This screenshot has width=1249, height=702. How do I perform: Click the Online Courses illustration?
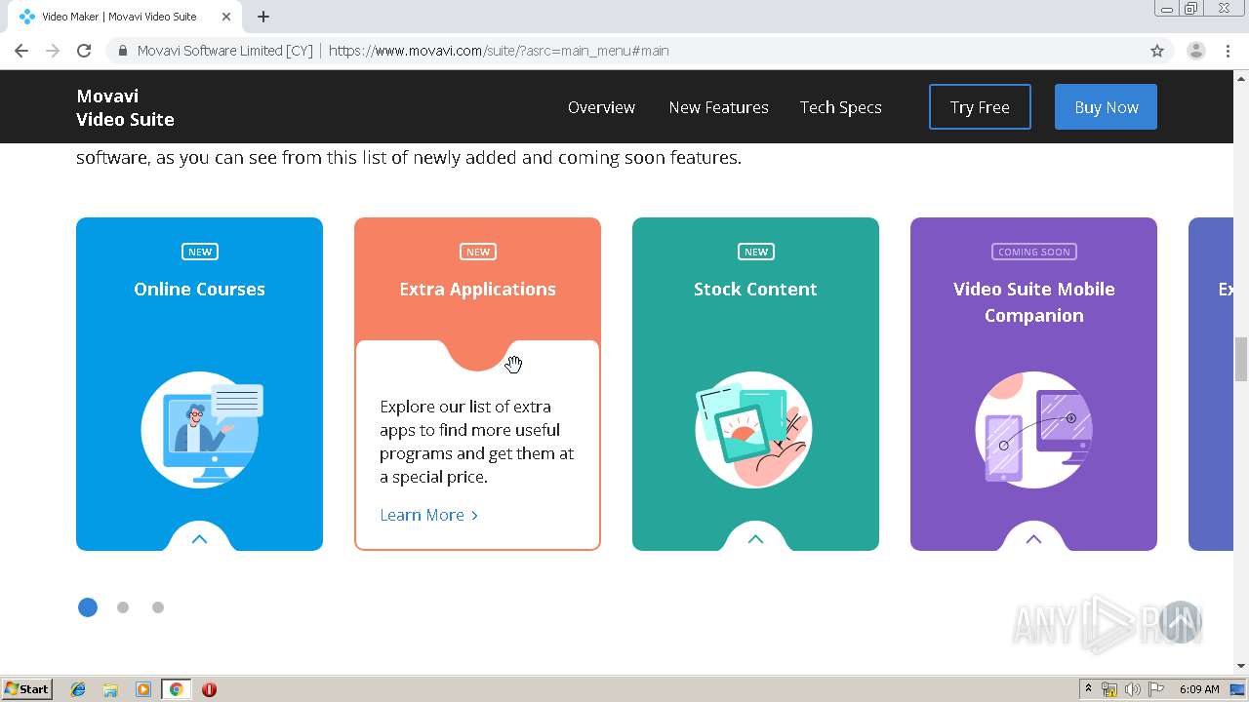pos(200,429)
